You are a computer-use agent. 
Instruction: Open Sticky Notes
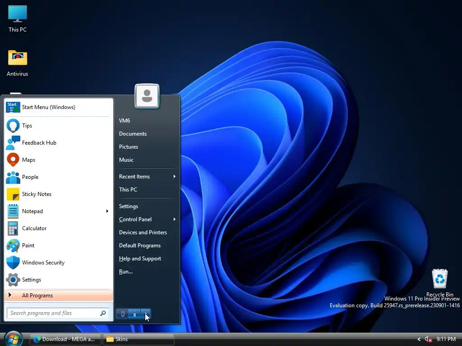59,194
